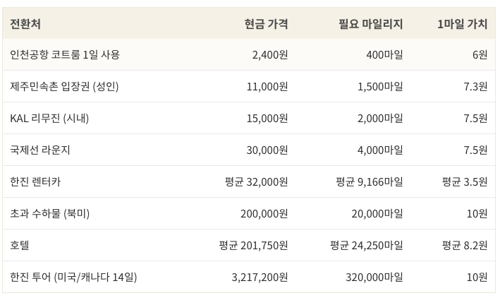Select the 한진 투어 (미국/캐나다 14일) cell

tap(73, 277)
